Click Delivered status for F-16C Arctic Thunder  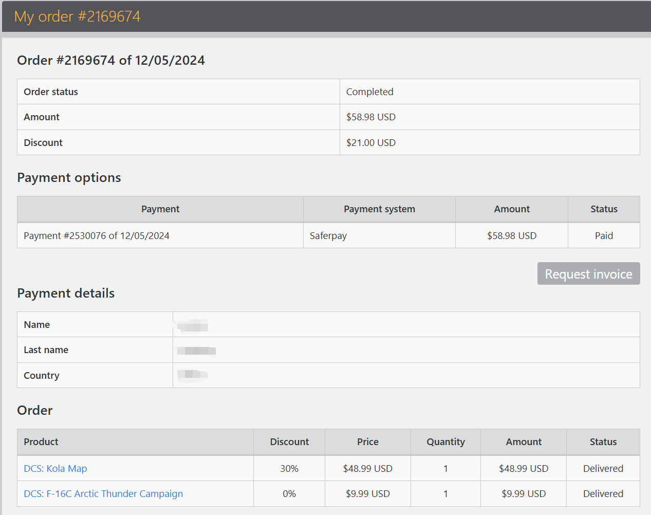point(603,493)
